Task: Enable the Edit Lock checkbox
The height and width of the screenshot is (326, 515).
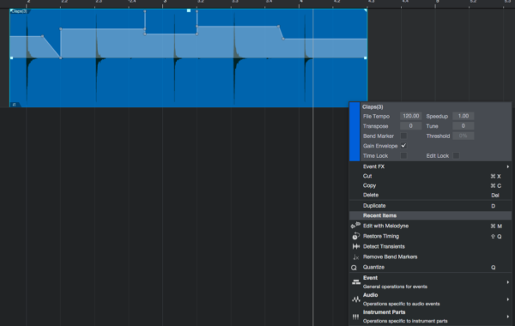Action: tap(456, 155)
